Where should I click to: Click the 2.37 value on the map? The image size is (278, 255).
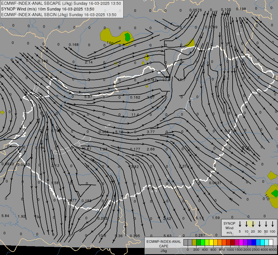point(183,166)
